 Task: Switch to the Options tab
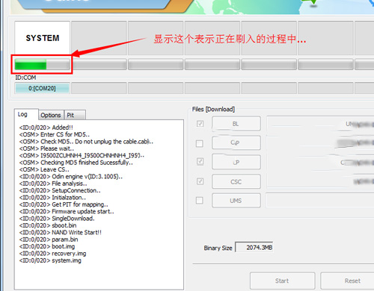51,115
